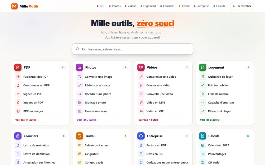265x165 pixels.
Task: Click the Calculs category teal calculator icon
Action: (202, 136)
